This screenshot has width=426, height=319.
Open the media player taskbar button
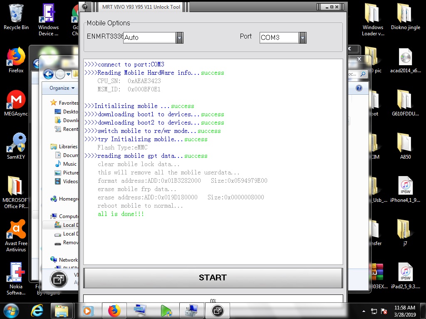click(x=88, y=311)
